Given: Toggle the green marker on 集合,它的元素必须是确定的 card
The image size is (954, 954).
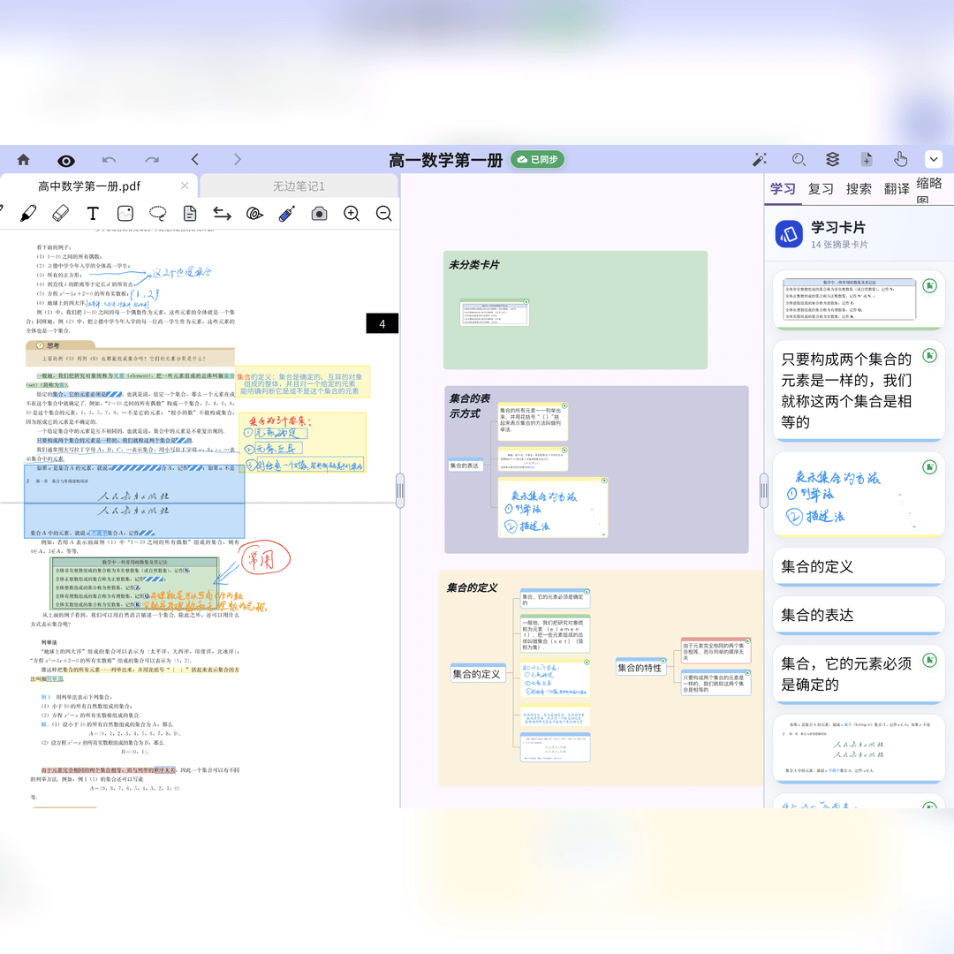Looking at the screenshot, I should pos(929,660).
